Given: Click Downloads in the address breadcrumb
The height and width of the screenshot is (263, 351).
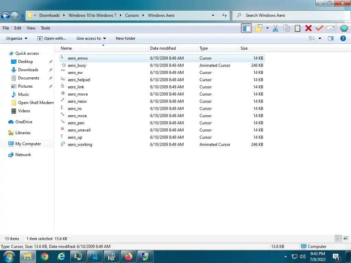Looking at the screenshot, I should point(49,15).
